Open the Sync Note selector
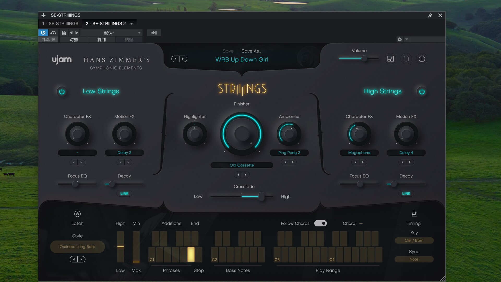The width and height of the screenshot is (501, 282). [x=414, y=259]
